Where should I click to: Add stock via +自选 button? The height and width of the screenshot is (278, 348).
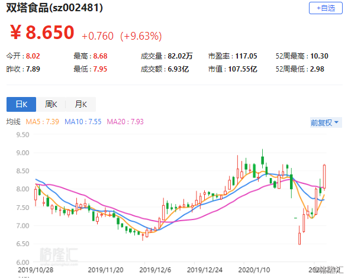pyautogui.click(x=326, y=8)
